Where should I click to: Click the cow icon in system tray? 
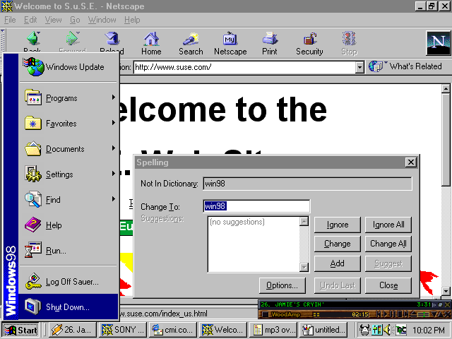point(365,330)
